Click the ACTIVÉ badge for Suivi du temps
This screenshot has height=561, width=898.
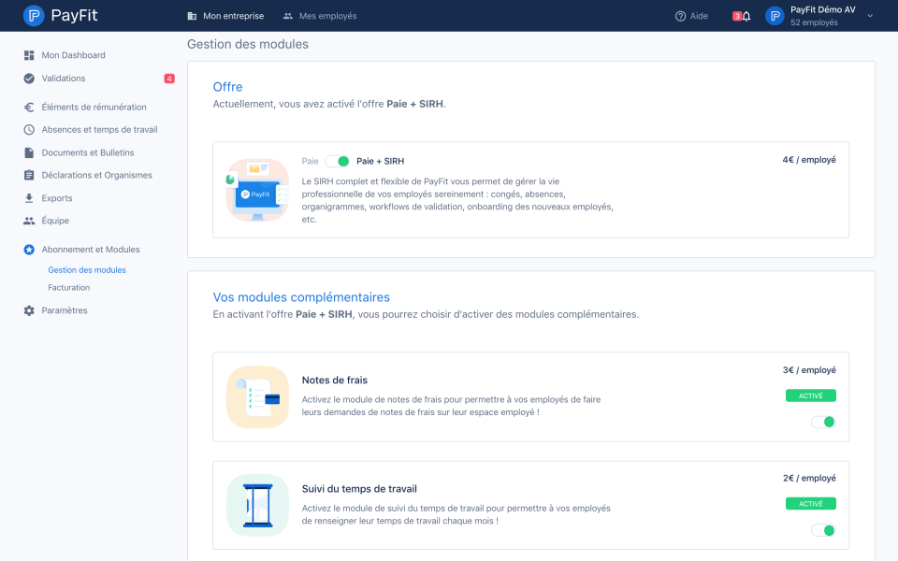pyautogui.click(x=811, y=504)
